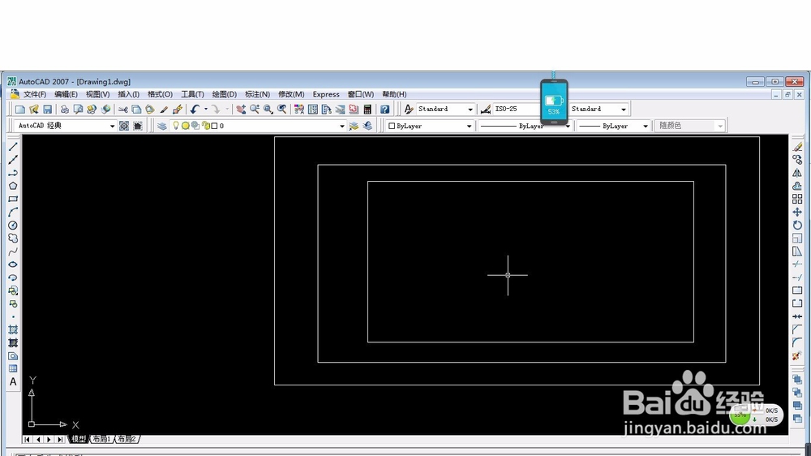The width and height of the screenshot is (811, 456).
Task: Open the 修改(M) menu
Action: pyautogui.click(x=290, y=94)
